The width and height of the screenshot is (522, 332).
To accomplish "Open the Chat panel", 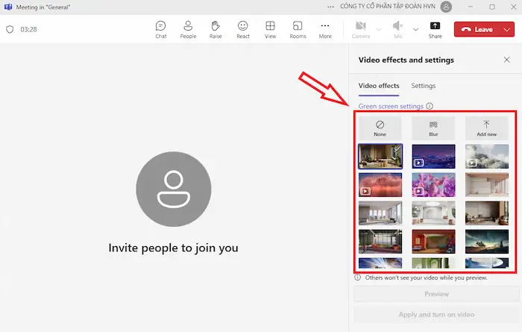I will point(160,29).
